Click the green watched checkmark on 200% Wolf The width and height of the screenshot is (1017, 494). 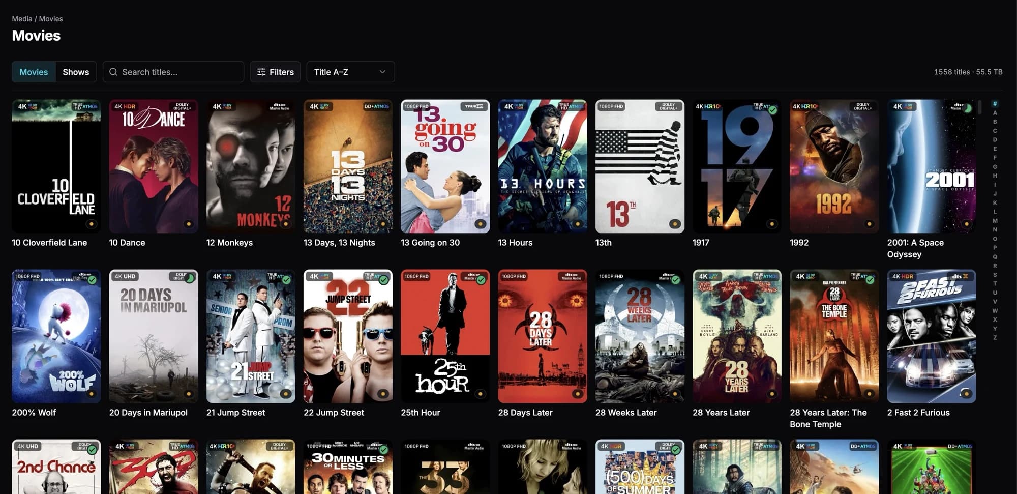tap(92, 279)
